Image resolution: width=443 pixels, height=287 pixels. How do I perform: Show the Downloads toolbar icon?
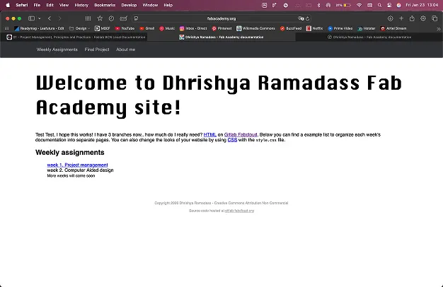tap(390, 18)
